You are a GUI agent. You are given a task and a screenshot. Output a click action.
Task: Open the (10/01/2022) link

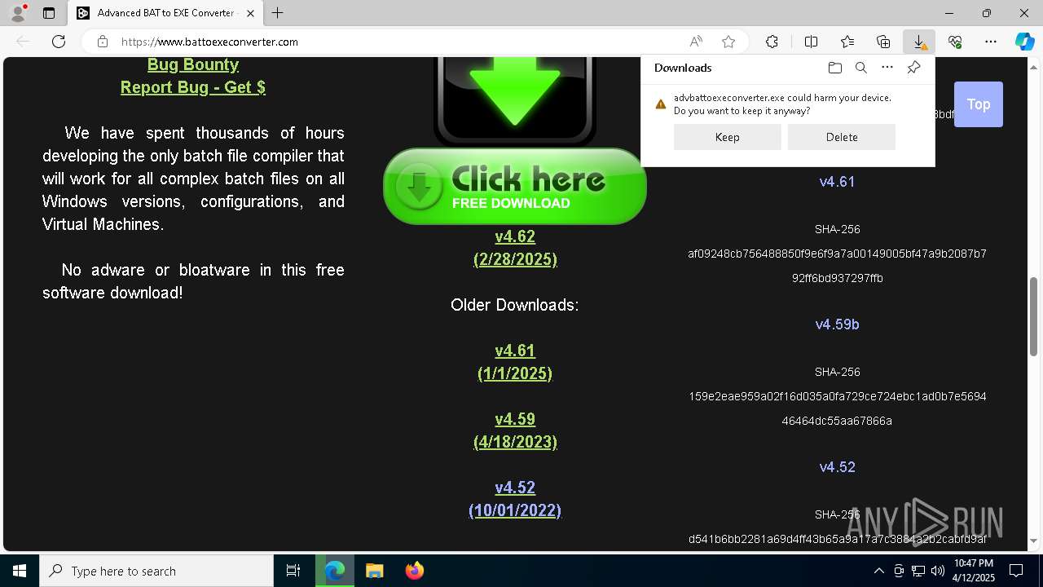pos(515,510)
